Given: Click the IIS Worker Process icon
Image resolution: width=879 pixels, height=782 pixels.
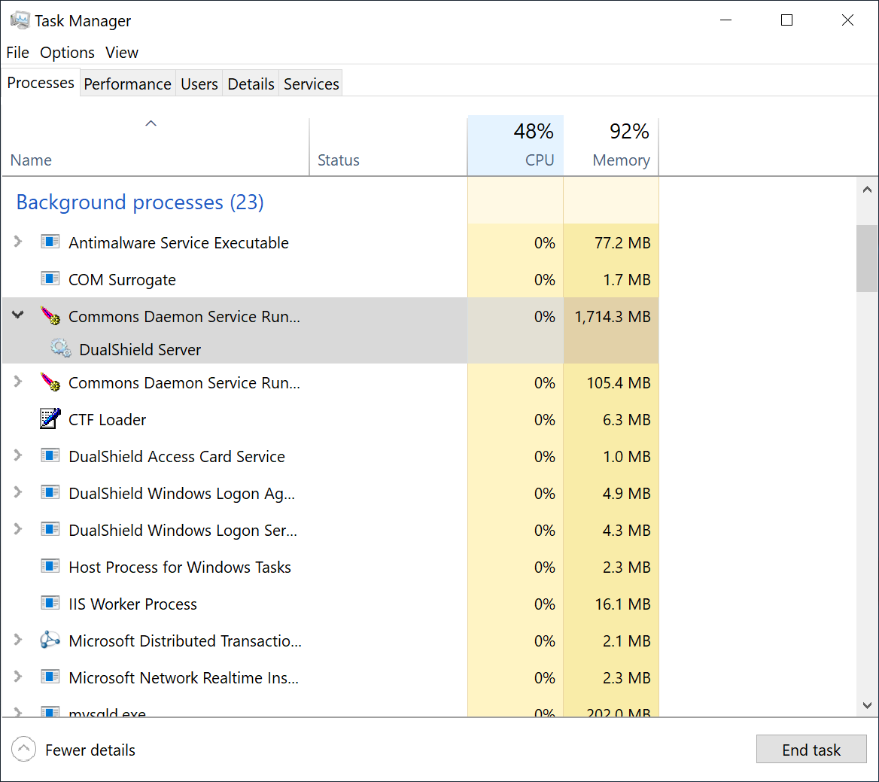Looking at the screenshot, I should pos(50,604).
